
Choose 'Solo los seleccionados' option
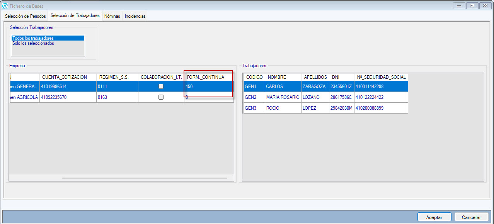point(33,43)
